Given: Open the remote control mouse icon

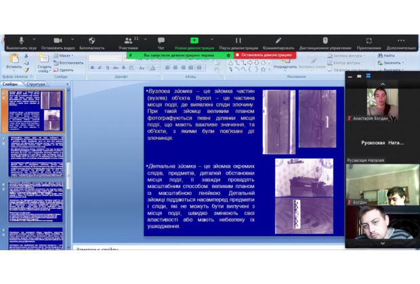Looking at the screenshot, I should 325,41.
